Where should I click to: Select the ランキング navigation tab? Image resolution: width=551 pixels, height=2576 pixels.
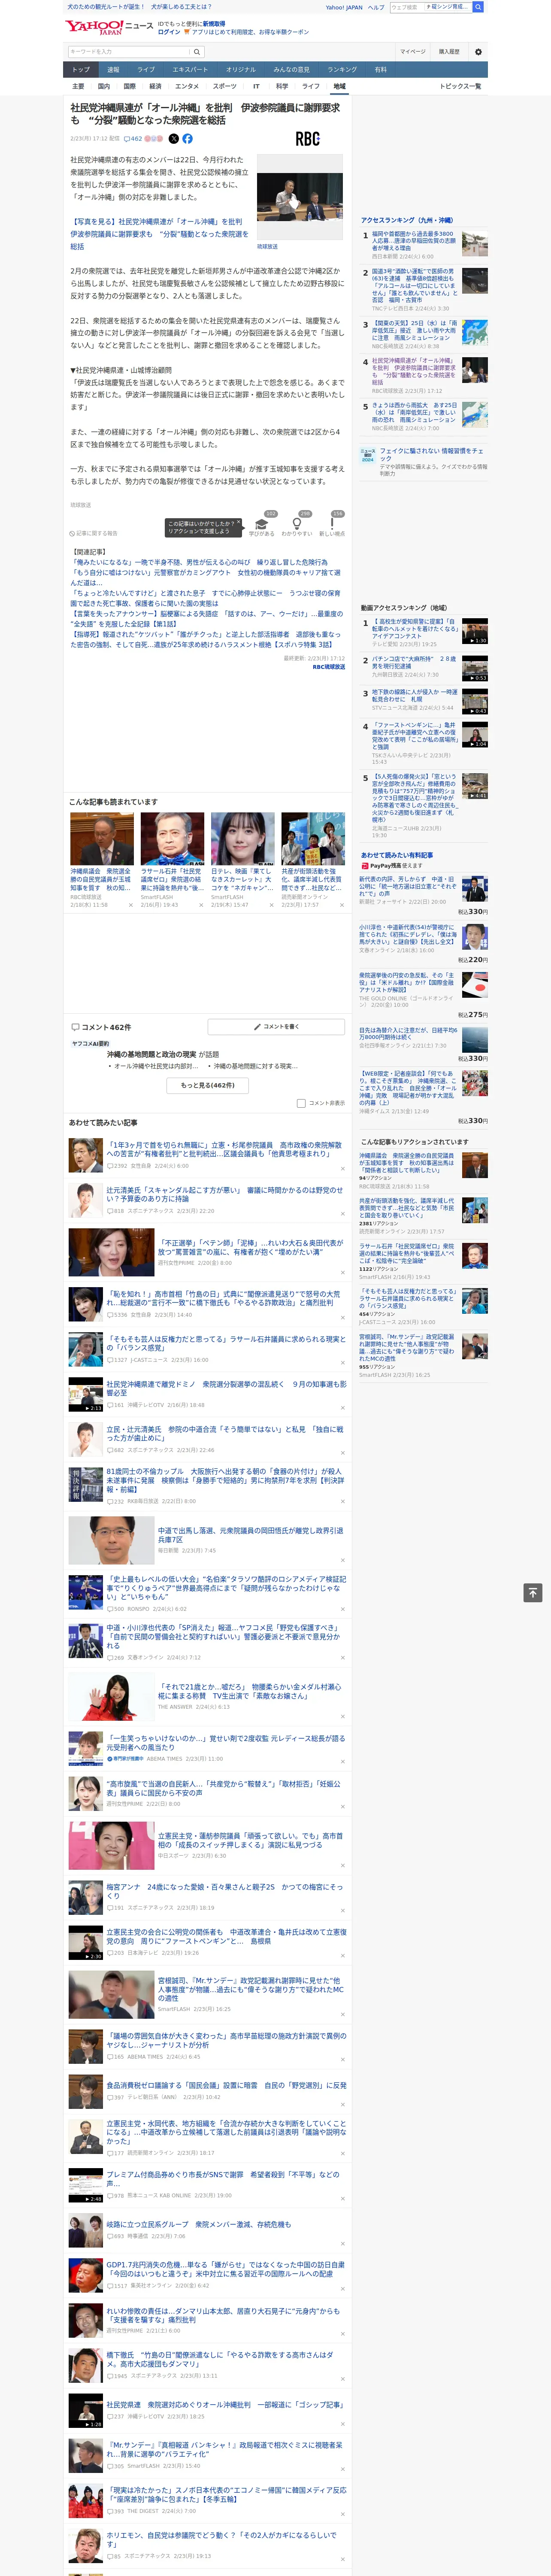pyautogui.click(x=342, y=70)
